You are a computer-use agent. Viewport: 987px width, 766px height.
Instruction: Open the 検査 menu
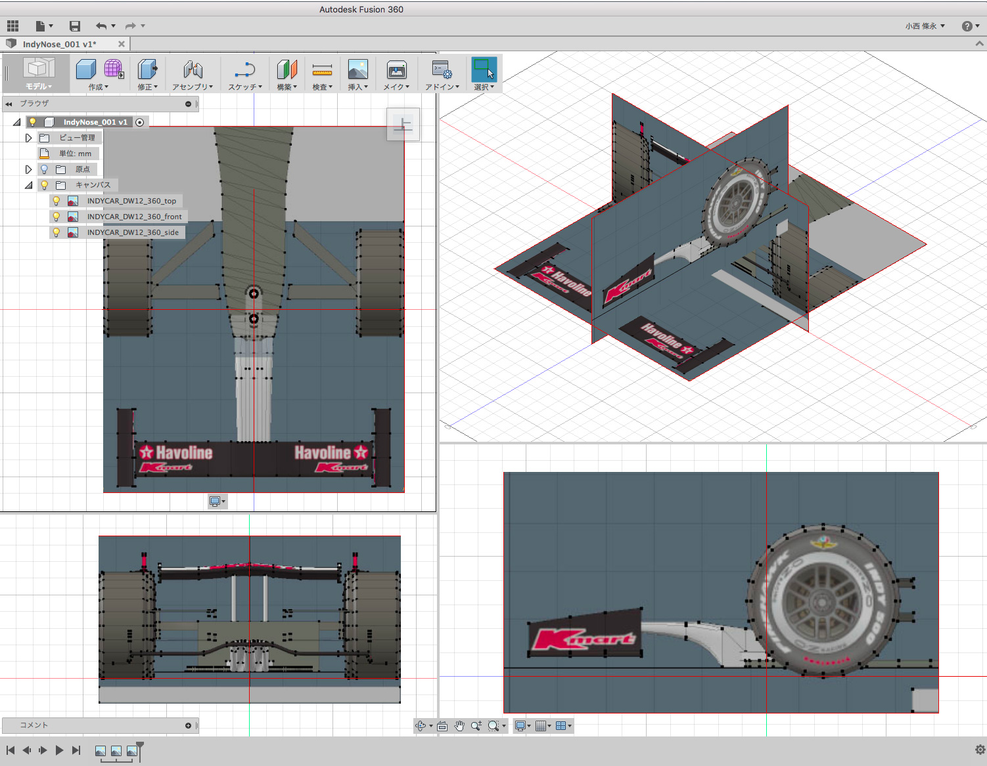point(323,87)
